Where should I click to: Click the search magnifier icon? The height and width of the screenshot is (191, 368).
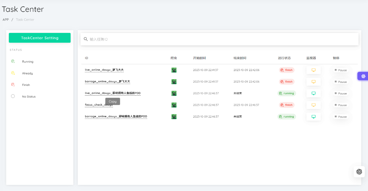(86, 39)
